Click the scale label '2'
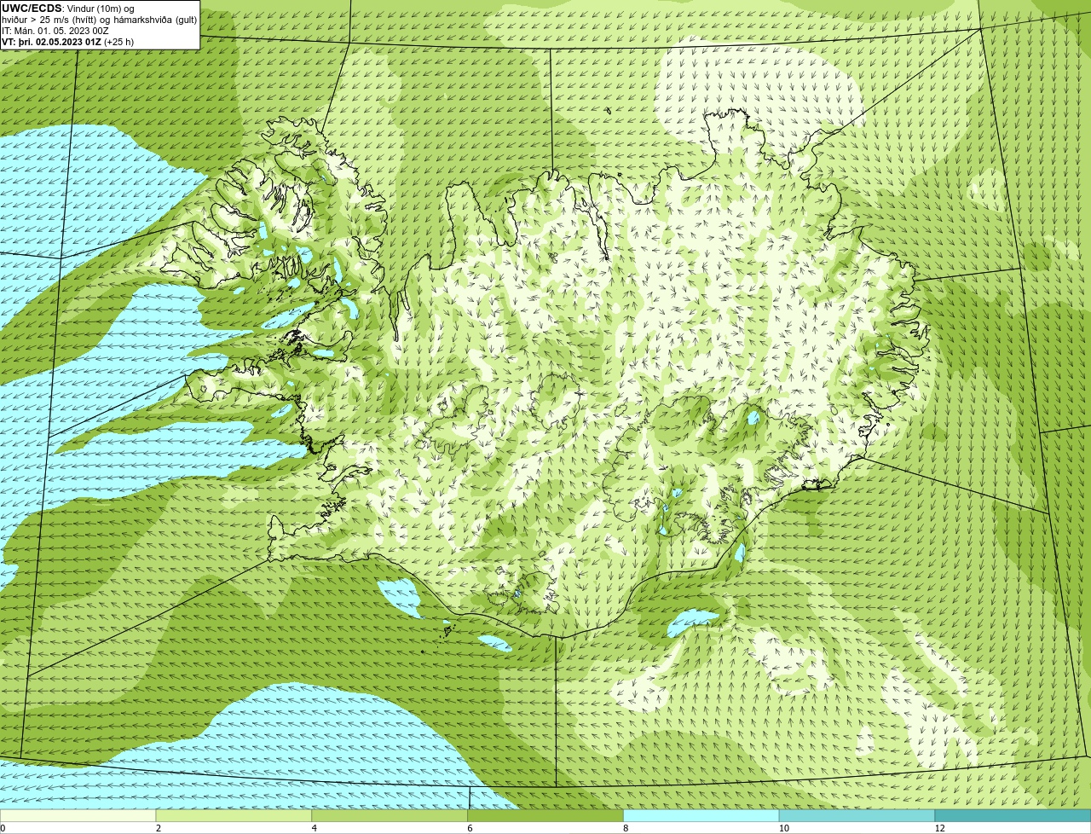1091x834 pixels. pyautogui.click(x=158, y=828)
